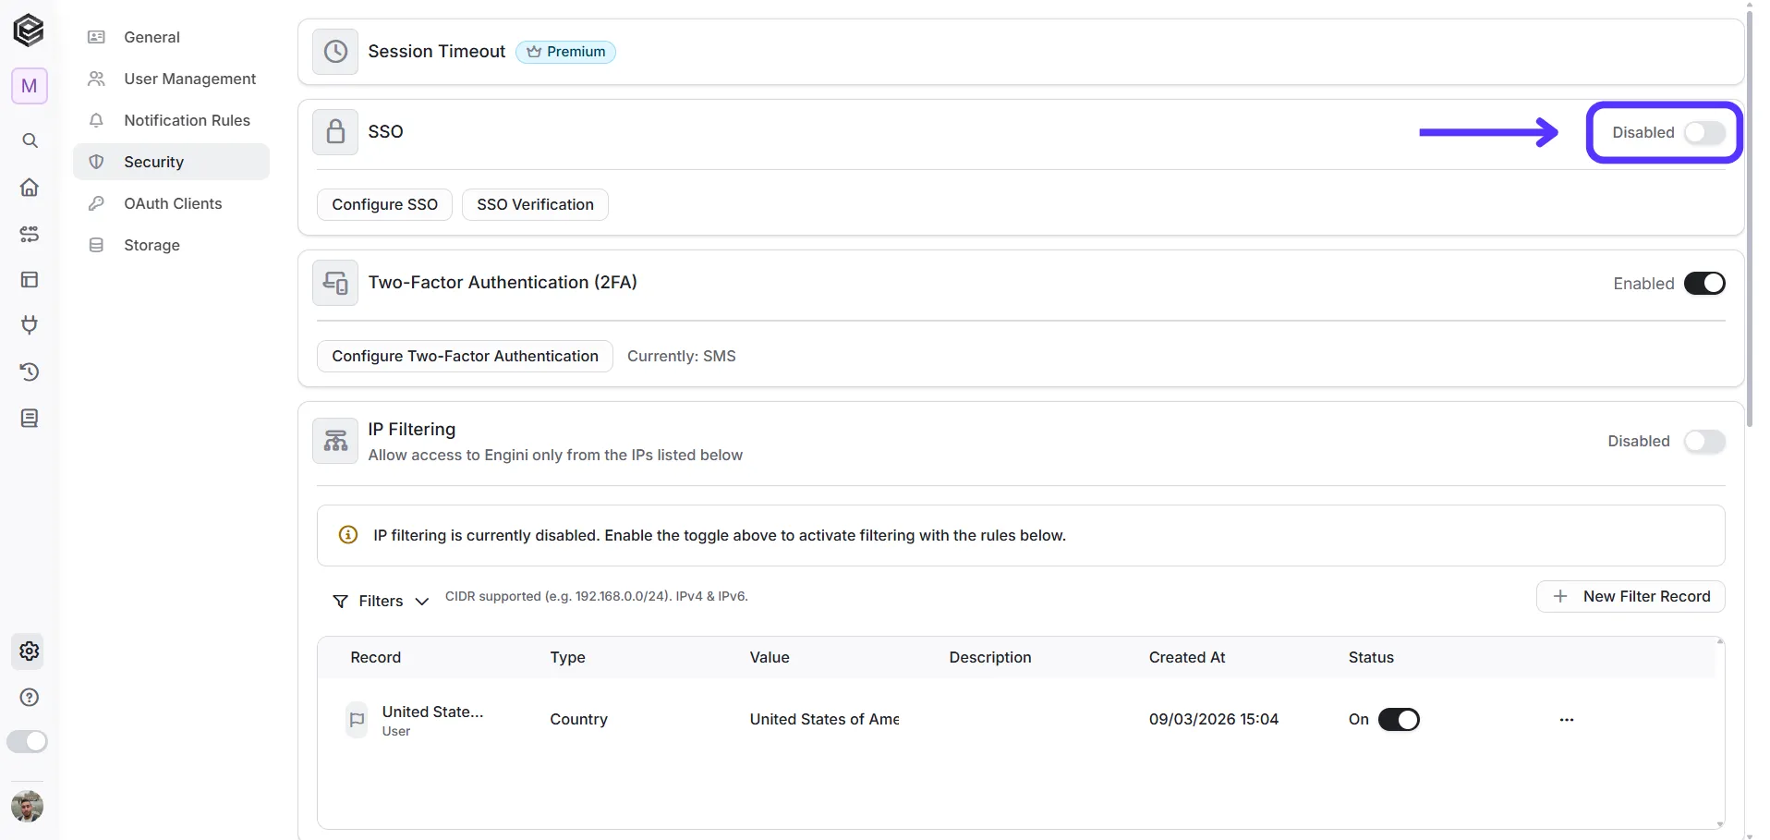Click the Status column header
This screenshot has width=1770, height=840.
tap(1371, 658)
